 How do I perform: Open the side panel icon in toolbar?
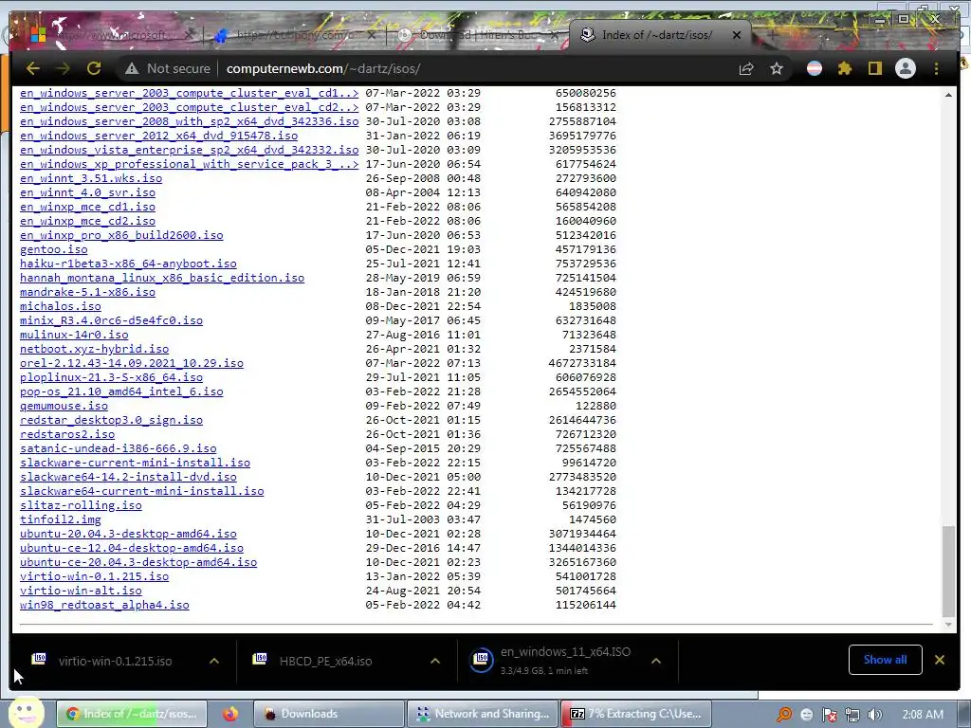874,68
